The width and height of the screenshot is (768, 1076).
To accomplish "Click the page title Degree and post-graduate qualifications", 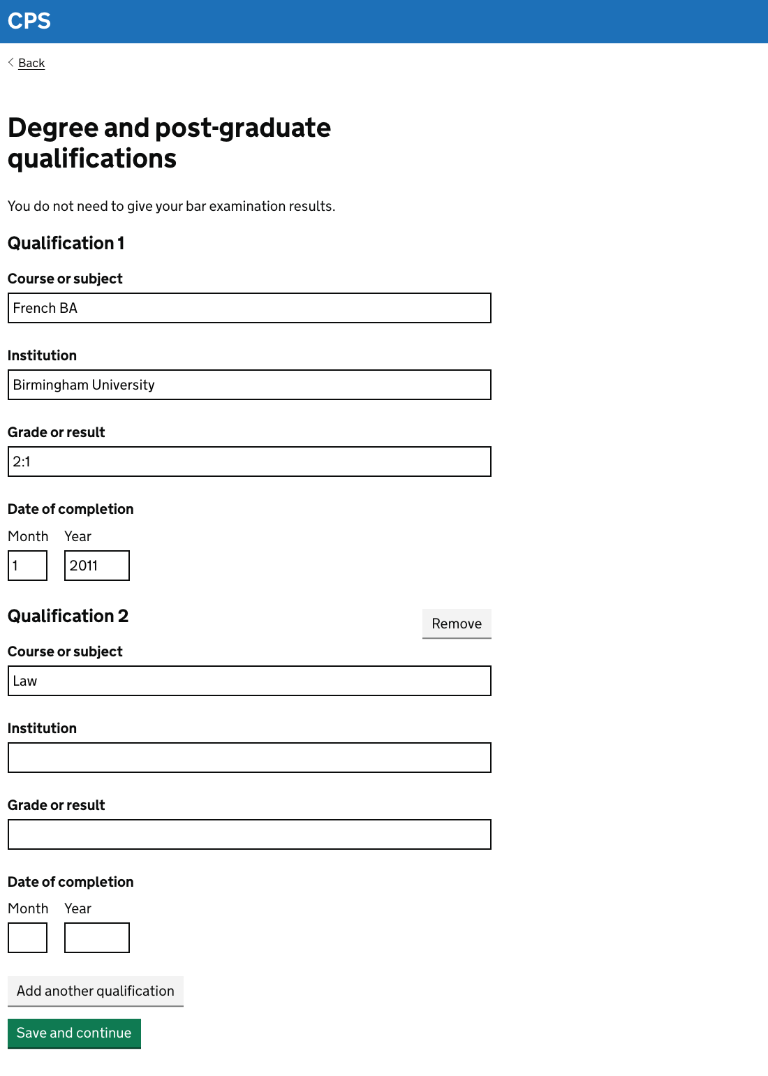I will click(169, 143).
